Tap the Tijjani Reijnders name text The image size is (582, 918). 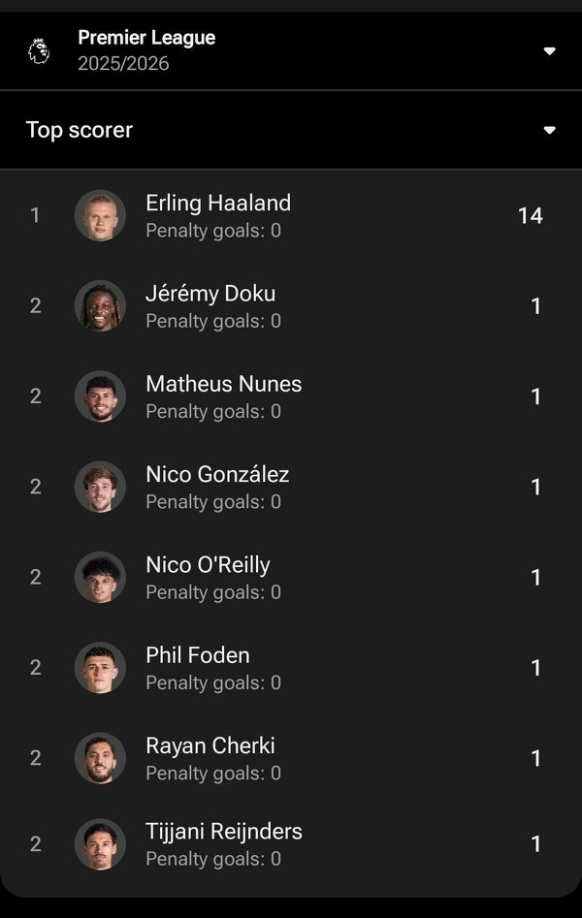[224, 831]
